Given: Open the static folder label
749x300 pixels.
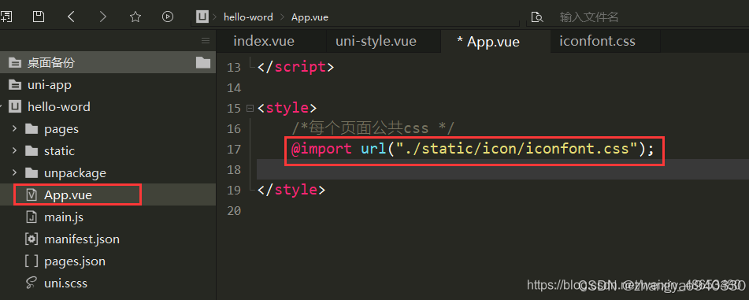Looking at the screenshot, I should (59, 151).
